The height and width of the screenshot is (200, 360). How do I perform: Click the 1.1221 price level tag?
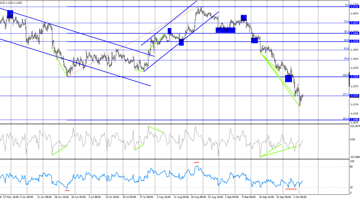[354, 96]
